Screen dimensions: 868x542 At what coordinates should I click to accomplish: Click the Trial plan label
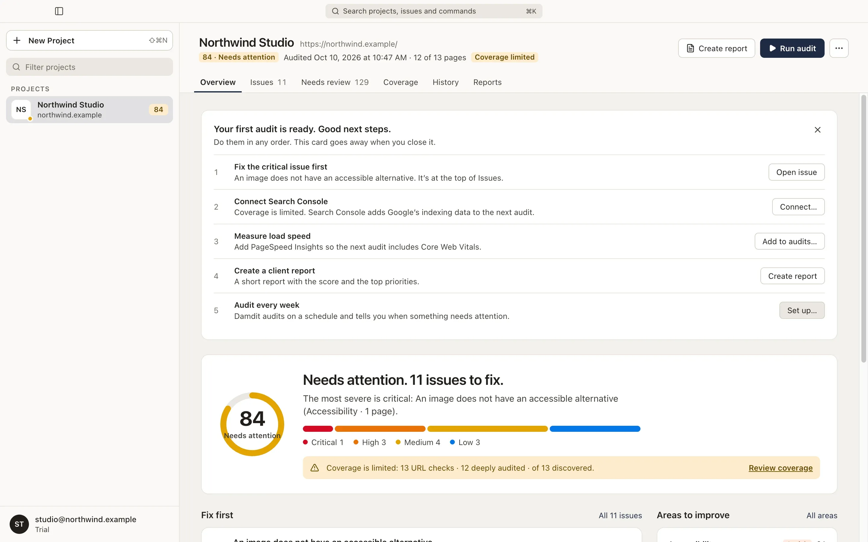click(x=42, y=529)
